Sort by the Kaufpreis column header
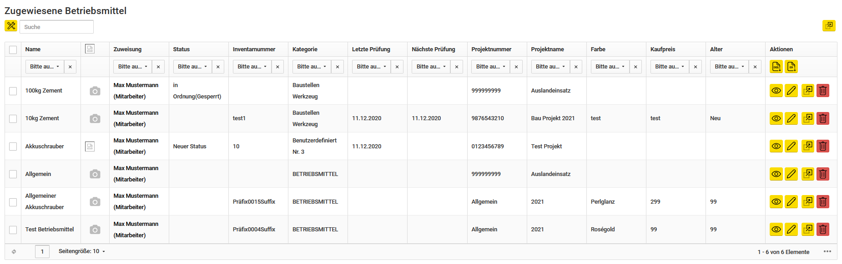842x264 pixels. (x=663, y=49)
